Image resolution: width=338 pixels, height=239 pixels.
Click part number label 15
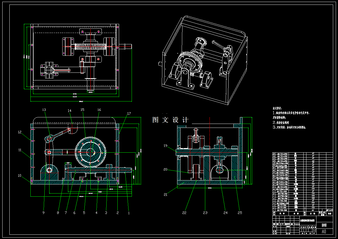[x=82, y=110]
